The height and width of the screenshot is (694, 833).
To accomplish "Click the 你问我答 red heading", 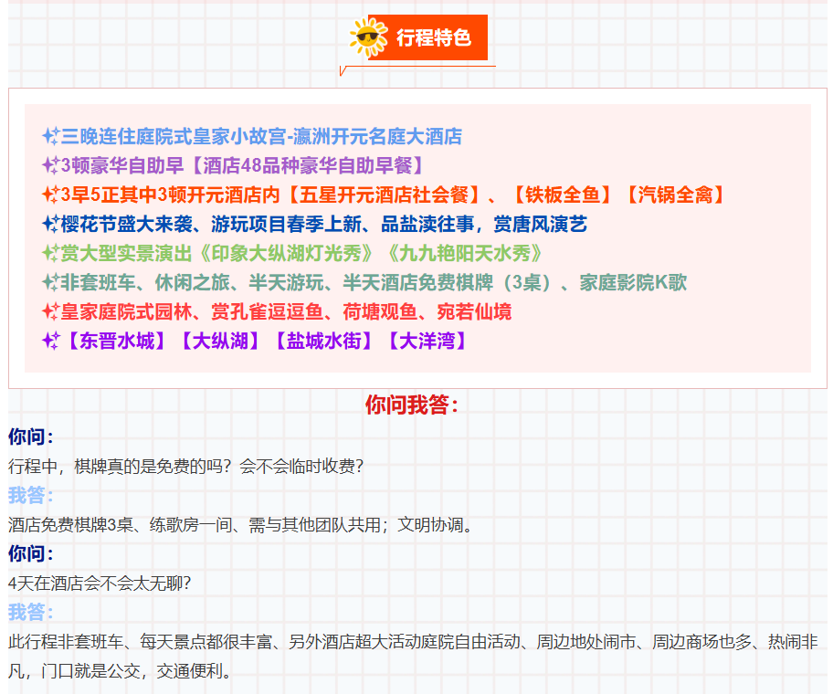I will 412,405.
